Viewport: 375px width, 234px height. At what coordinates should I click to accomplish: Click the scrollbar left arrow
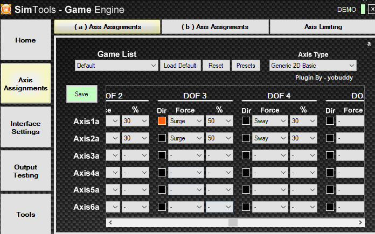tap(110, 223)
